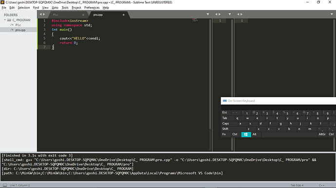Go to next tab in first pane
The height and width of the screenshot is (188, 336).
[x=44, y=14]
